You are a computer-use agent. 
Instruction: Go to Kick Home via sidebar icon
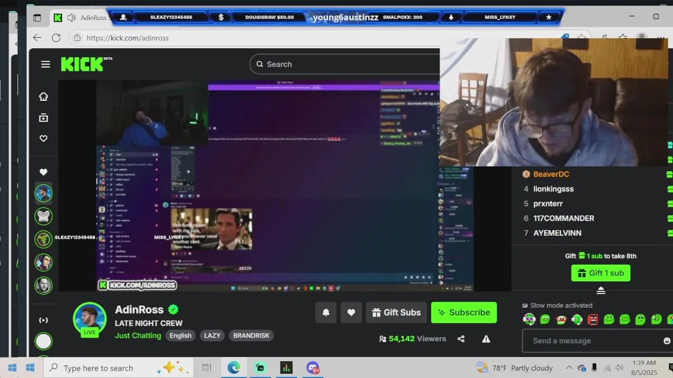click(x=44, y=97)
